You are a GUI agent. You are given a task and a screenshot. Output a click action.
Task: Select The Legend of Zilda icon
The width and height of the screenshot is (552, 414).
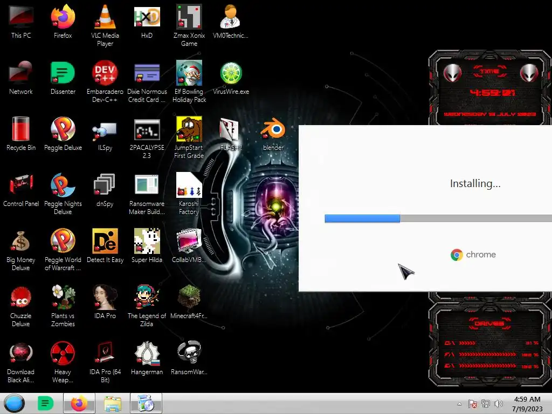147,306
